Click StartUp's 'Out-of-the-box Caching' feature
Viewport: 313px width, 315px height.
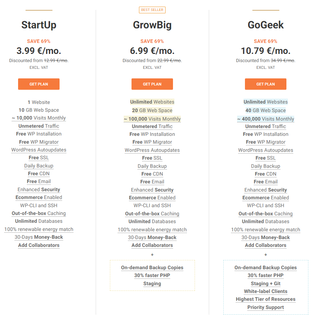click(x=39, y=213)
